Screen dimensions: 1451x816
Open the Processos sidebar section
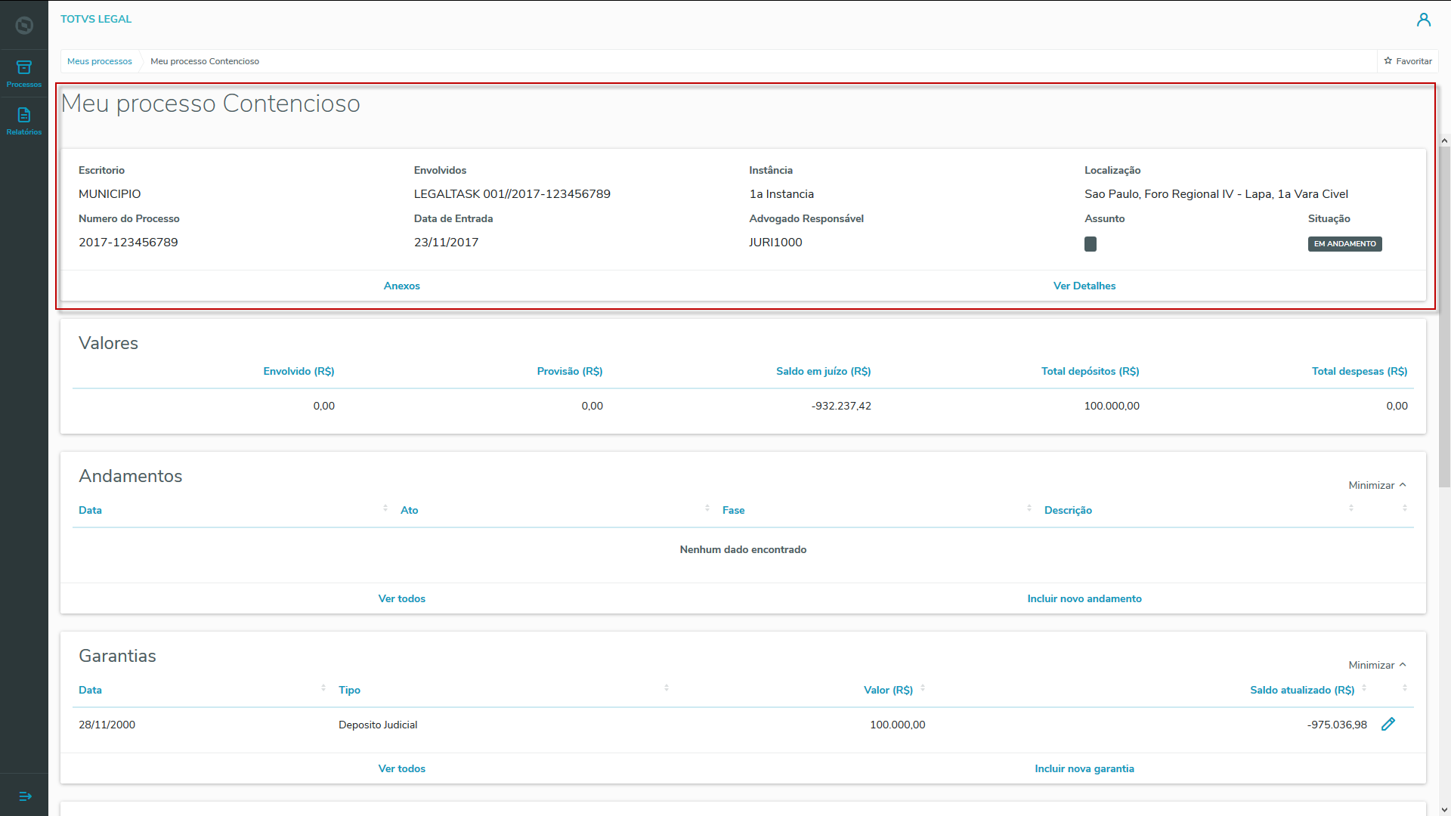pyautogui.click(x=24, y=74)
